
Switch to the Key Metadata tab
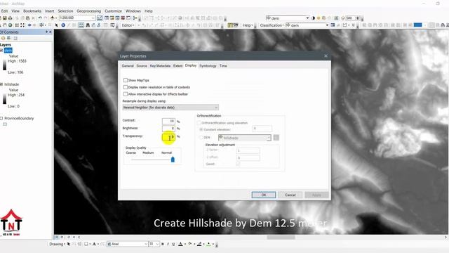click(x=160, y=65)
